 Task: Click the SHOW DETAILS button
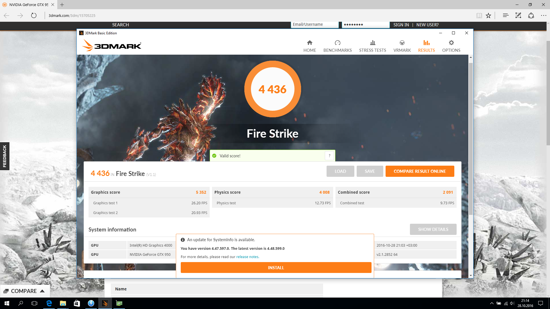pos(433,229)
